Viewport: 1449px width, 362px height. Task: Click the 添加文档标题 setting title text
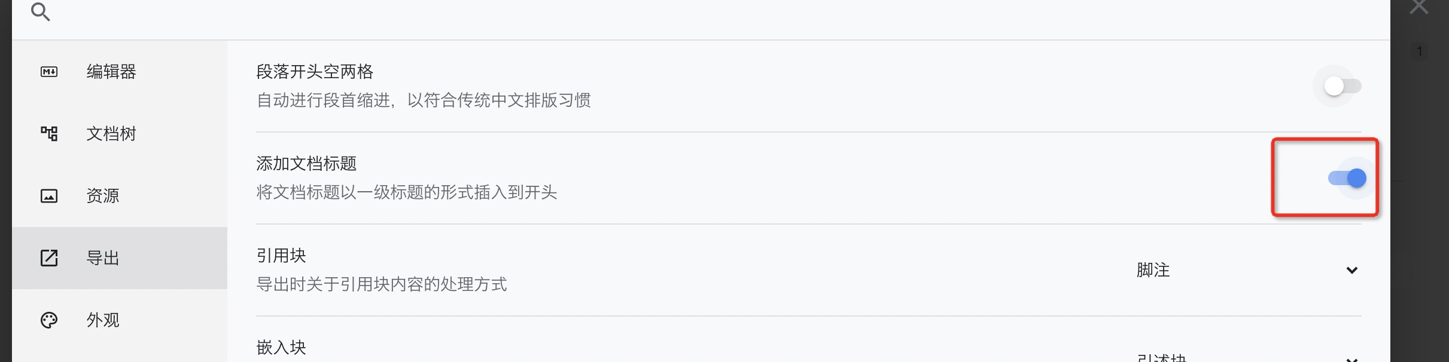pyautogui.click(x=306, y=164)
